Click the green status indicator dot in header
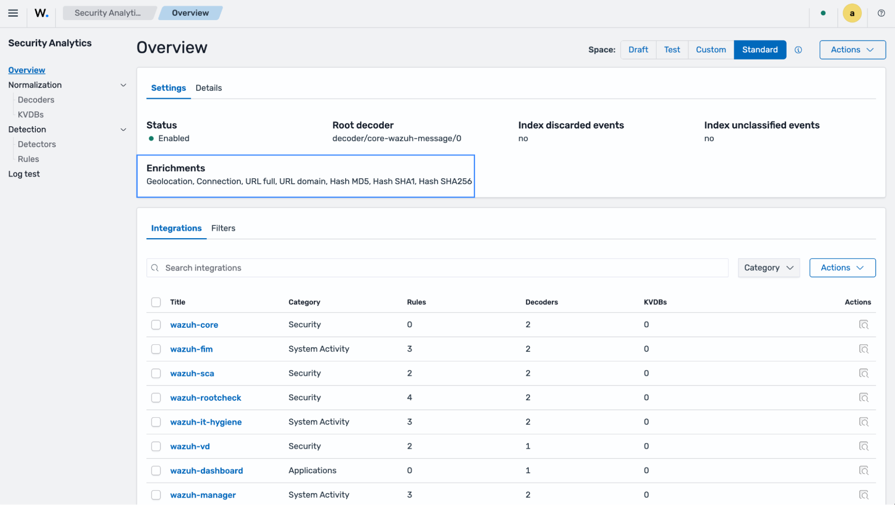895x505 pixels. coord(823,13)
